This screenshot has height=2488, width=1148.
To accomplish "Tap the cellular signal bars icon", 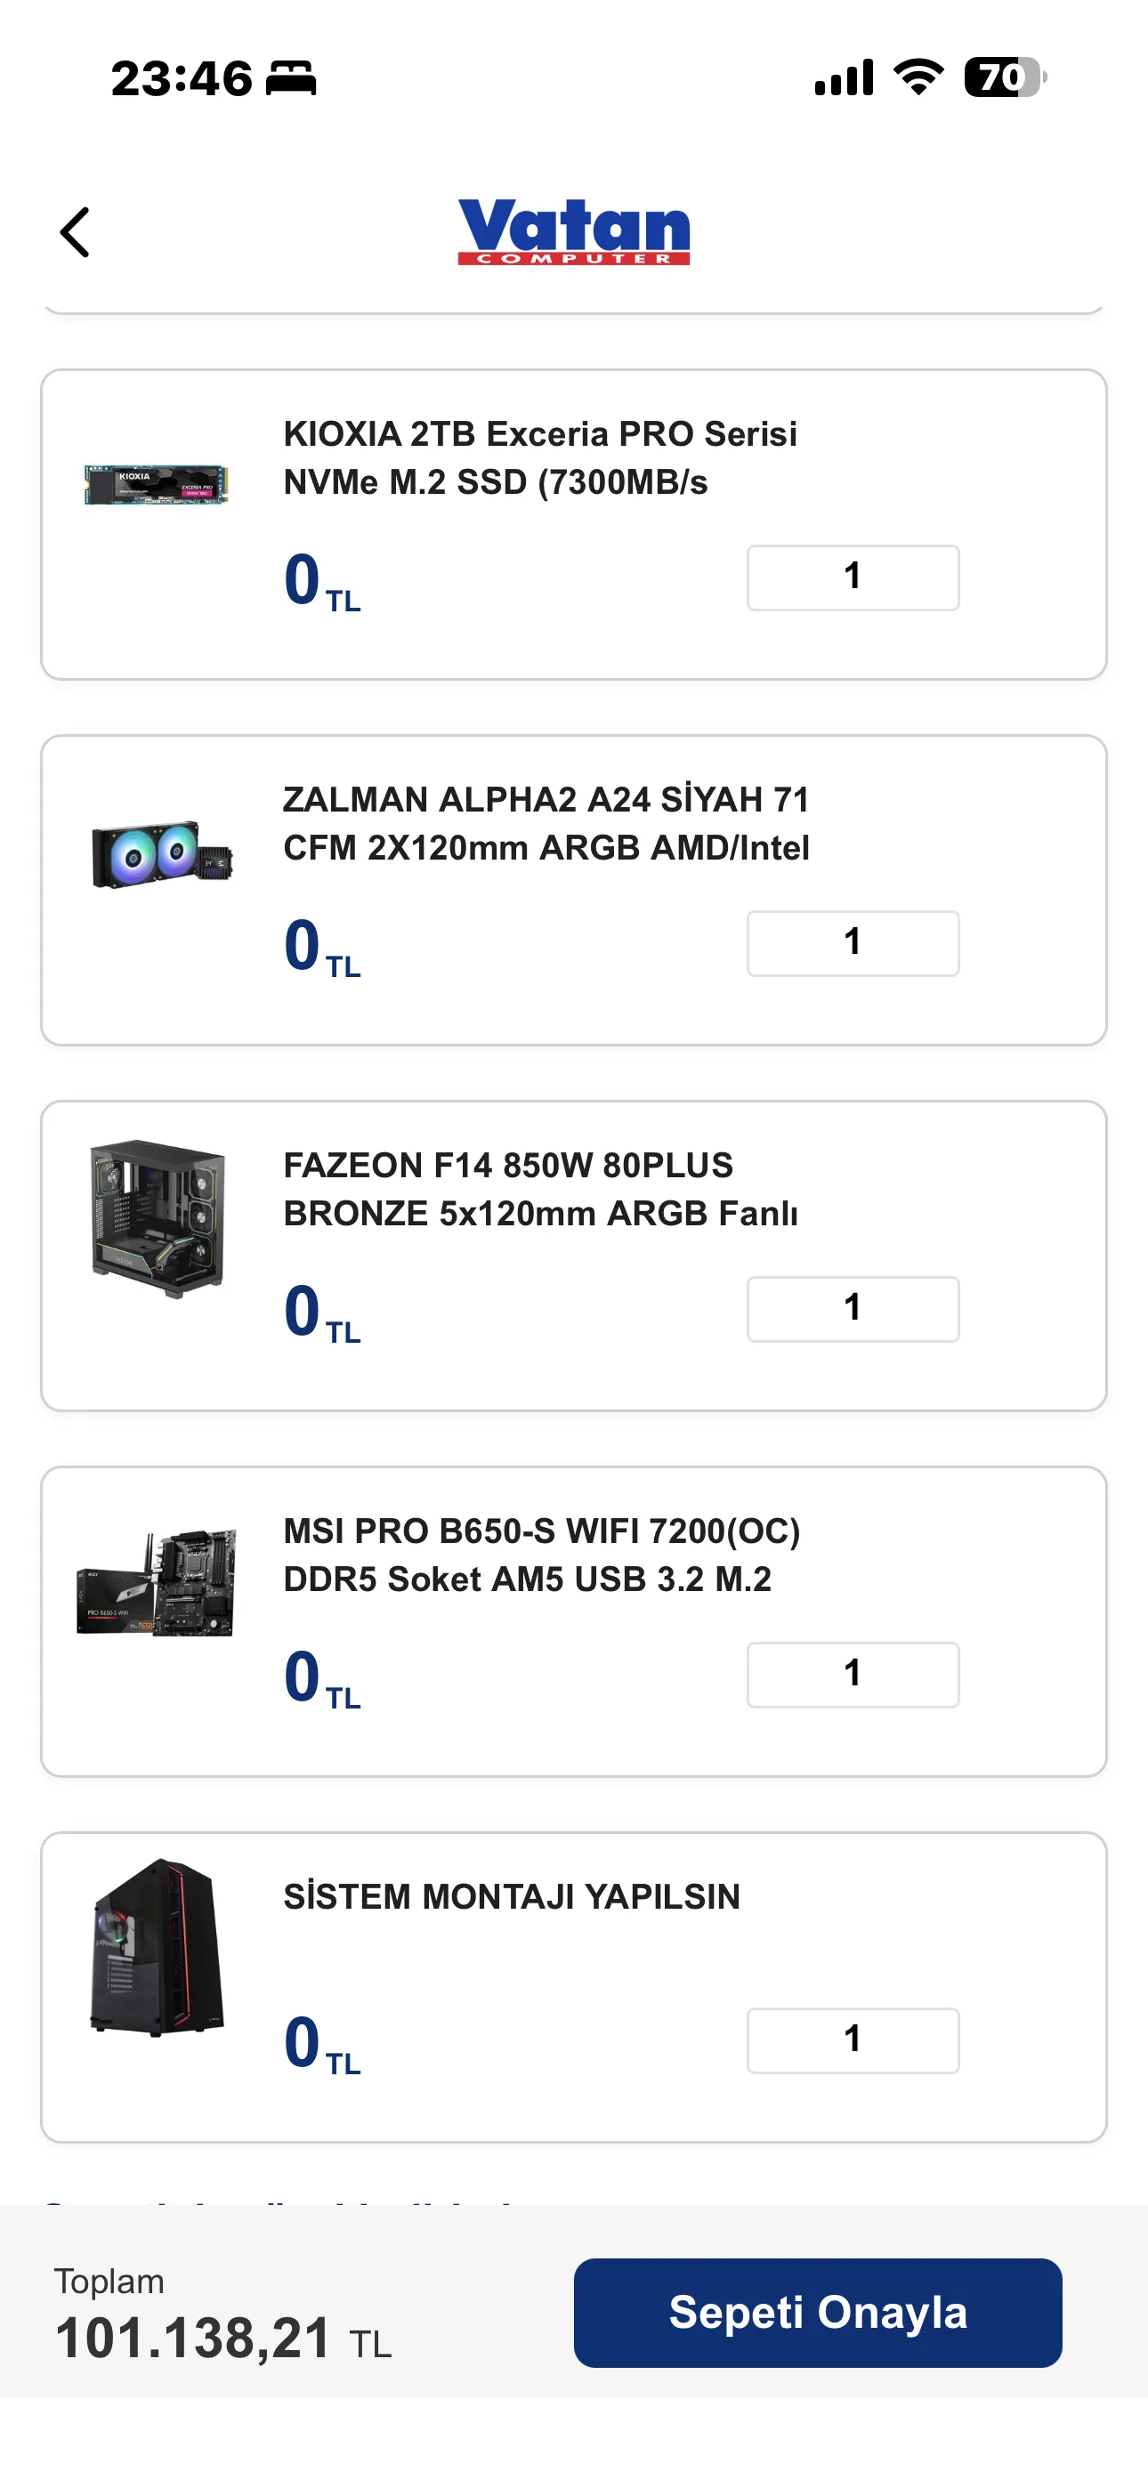I will coord(844,77).
